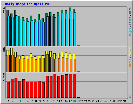
Task: Click green weekend day label 5
Action: point(24,101)
